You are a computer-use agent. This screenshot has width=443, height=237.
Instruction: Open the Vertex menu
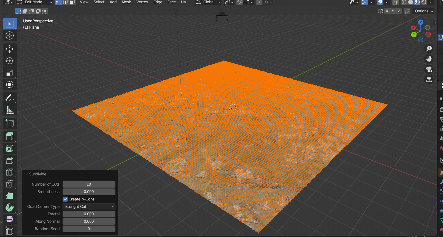142,2
